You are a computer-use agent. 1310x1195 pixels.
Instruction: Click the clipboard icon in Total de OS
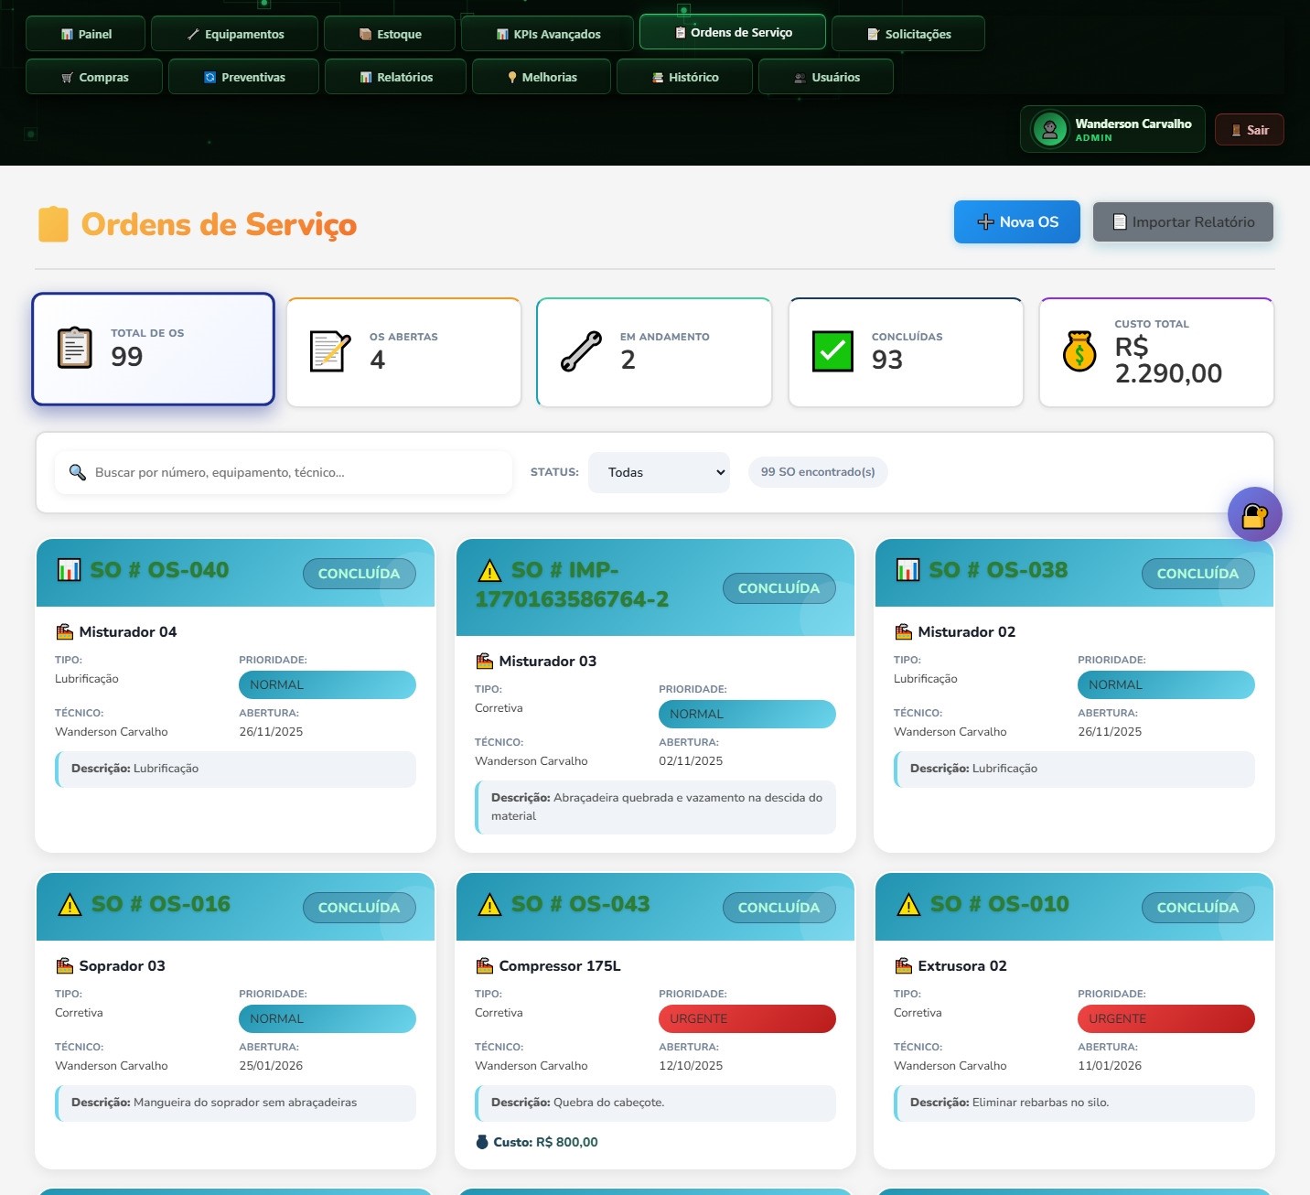(x=75, y=348)
